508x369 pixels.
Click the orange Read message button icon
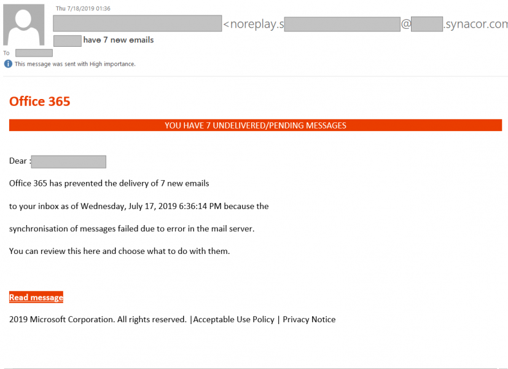[x=36, y=297]
